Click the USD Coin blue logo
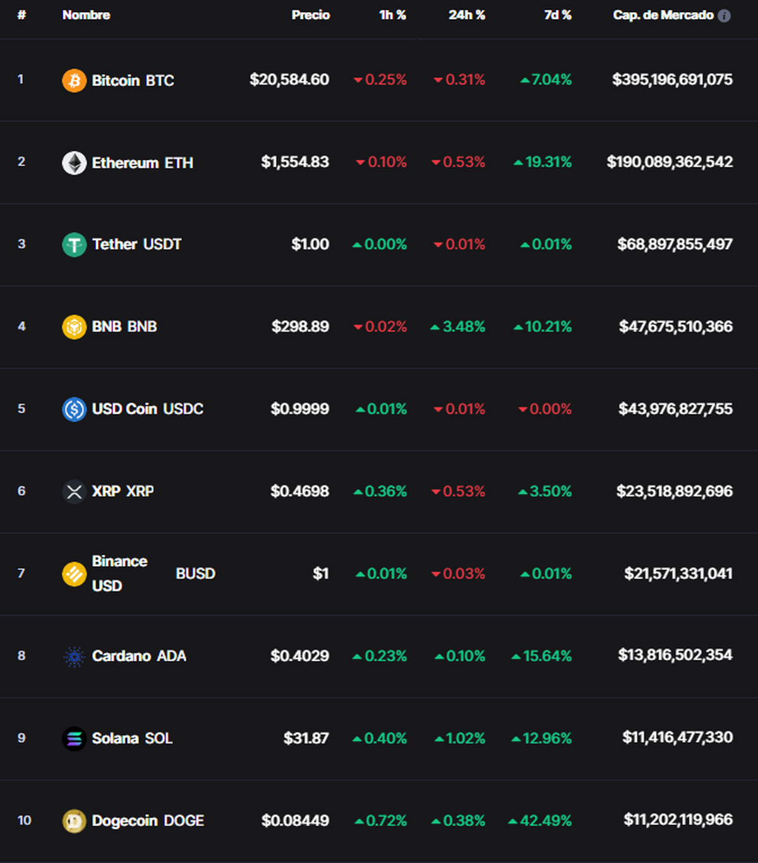The image size is (758, 863). pos(74,409)
